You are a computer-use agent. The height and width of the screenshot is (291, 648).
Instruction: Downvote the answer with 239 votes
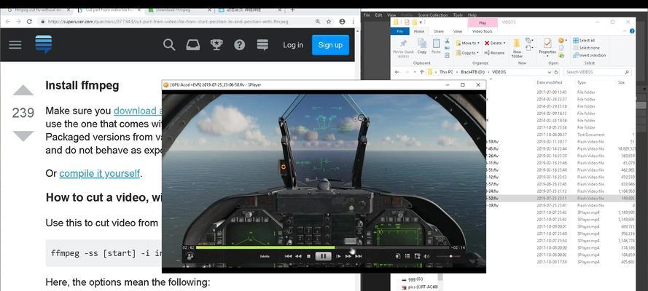point(23,136)
